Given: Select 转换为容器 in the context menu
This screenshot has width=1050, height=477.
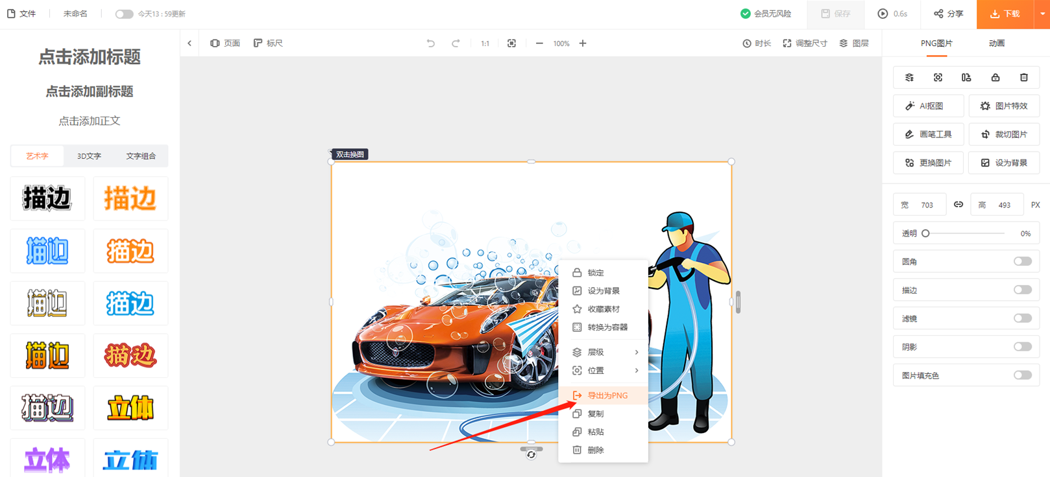Looking at the screenshot, I should [604, 327].
